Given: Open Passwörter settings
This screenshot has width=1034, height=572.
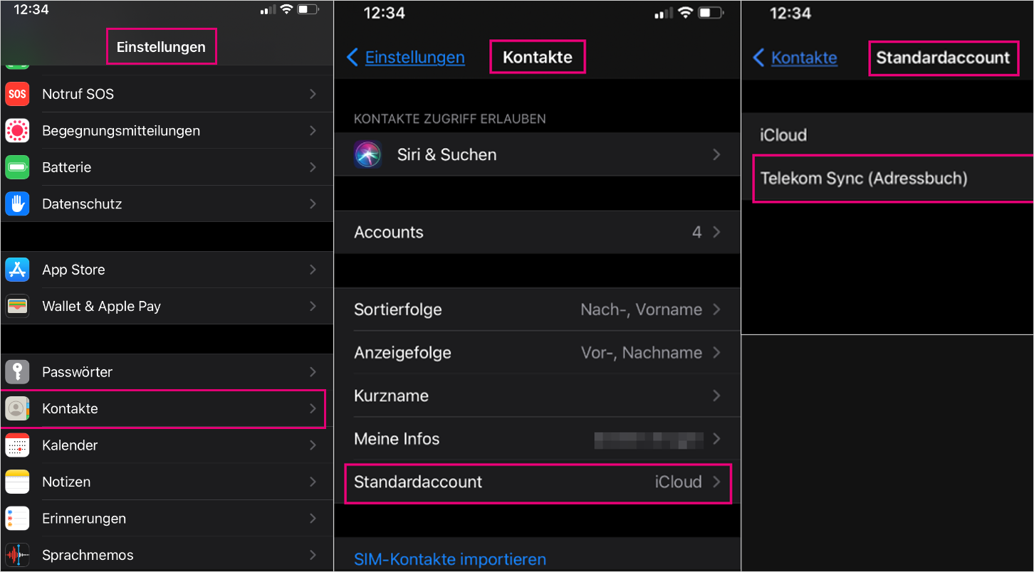Looking at the screenshot, I should [x=167, y=372].
